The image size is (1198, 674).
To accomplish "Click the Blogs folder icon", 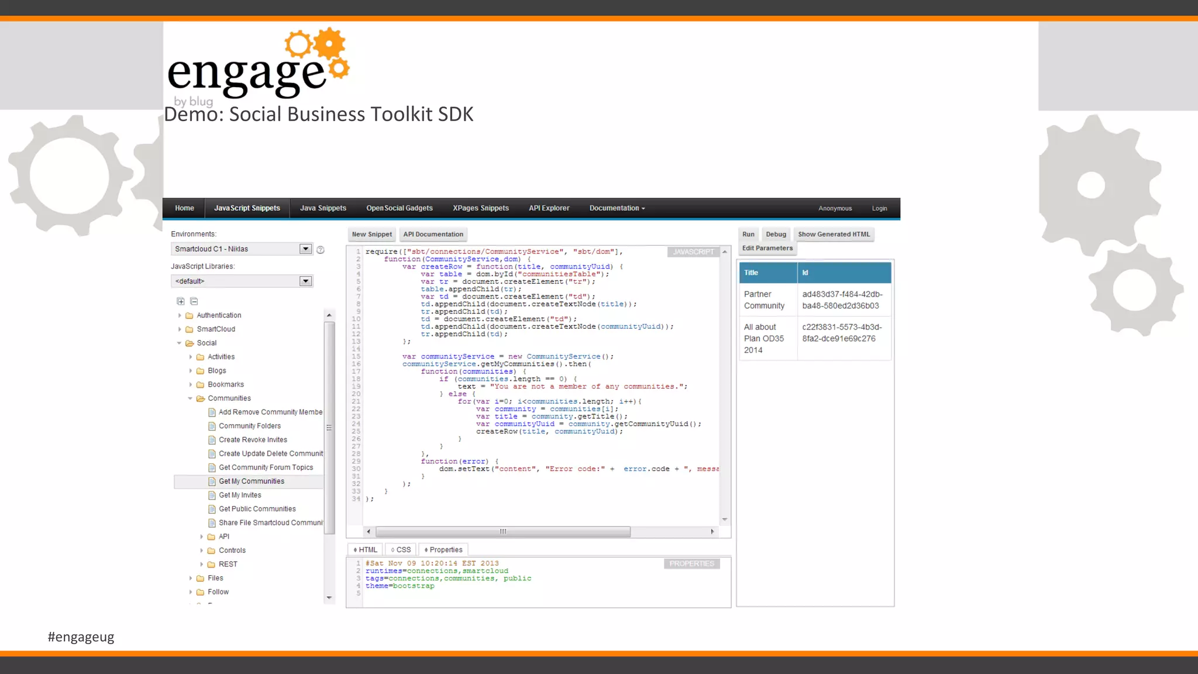I will (x=201, y=371).
